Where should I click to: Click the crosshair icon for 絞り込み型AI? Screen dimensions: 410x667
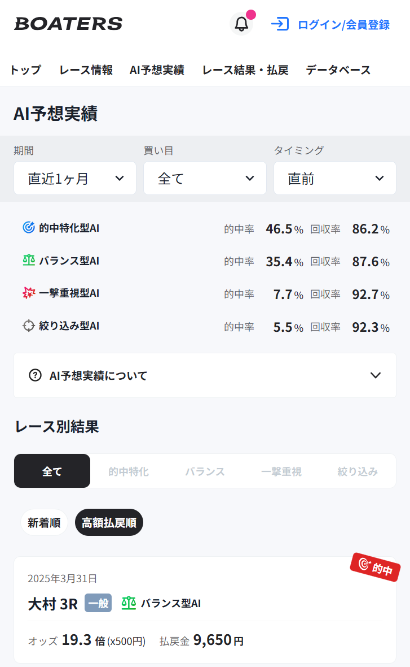pyautogui.click(x=29, y=326)
